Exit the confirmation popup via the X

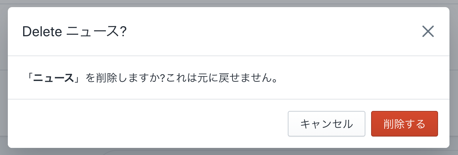(x=428, y=32)
